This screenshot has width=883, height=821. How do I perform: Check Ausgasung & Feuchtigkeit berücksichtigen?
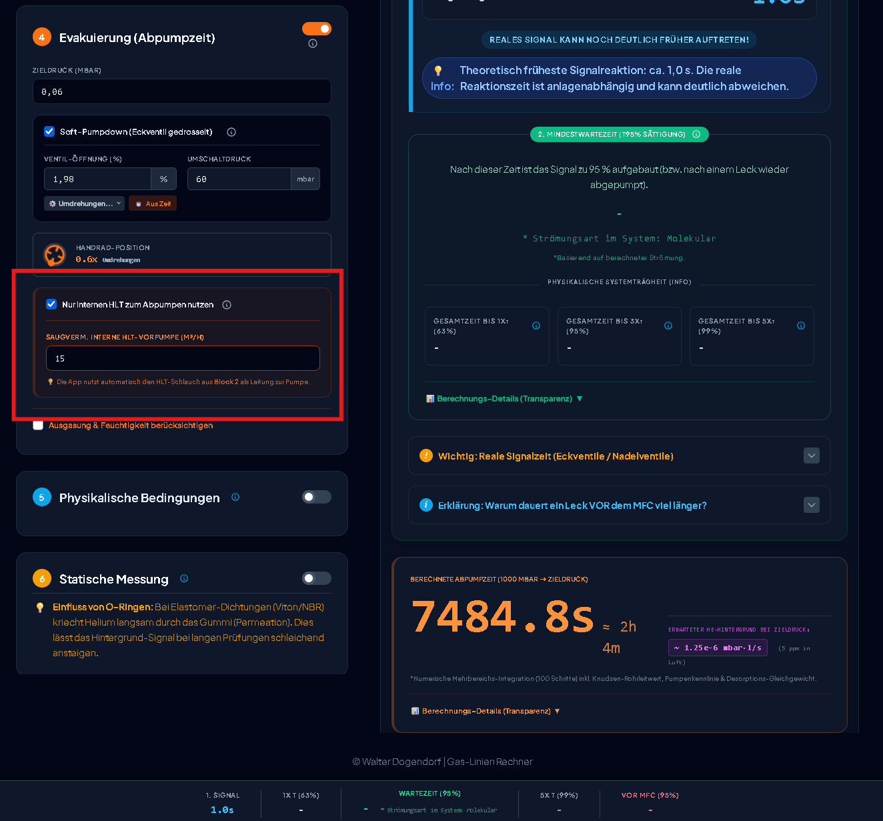(x=38, y=425)
